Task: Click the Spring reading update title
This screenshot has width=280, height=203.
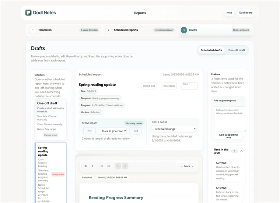Action: tap(97, 85)
